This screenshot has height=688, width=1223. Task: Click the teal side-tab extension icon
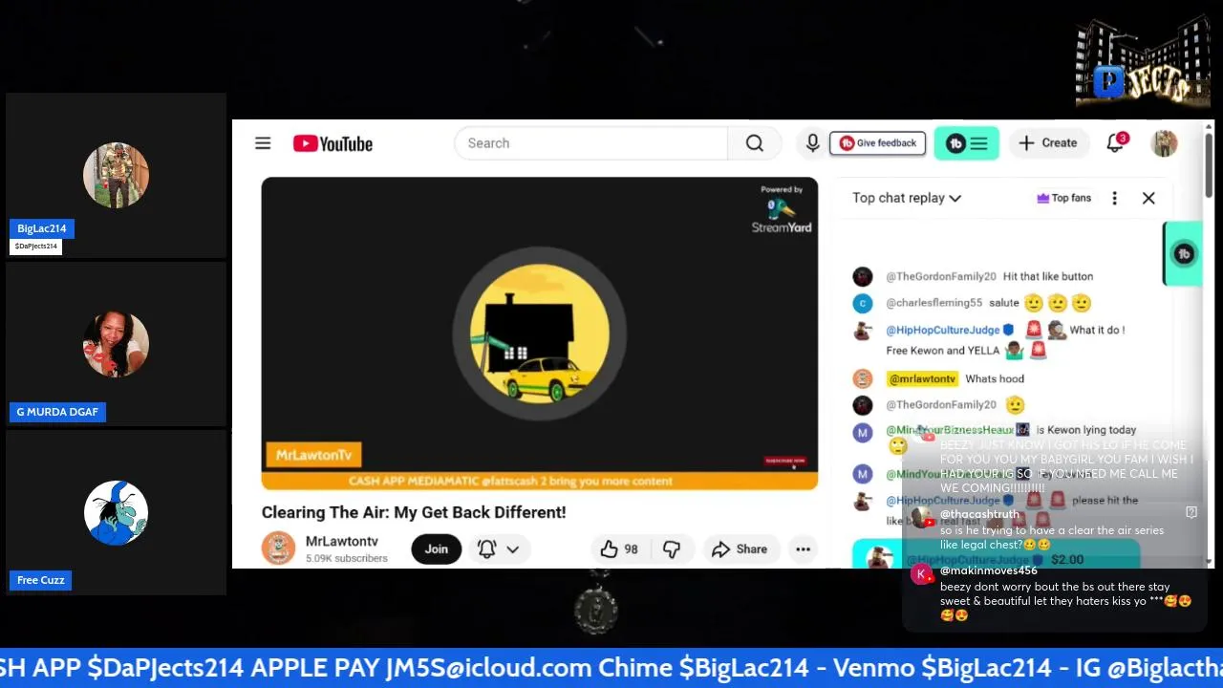point(1184,253)
